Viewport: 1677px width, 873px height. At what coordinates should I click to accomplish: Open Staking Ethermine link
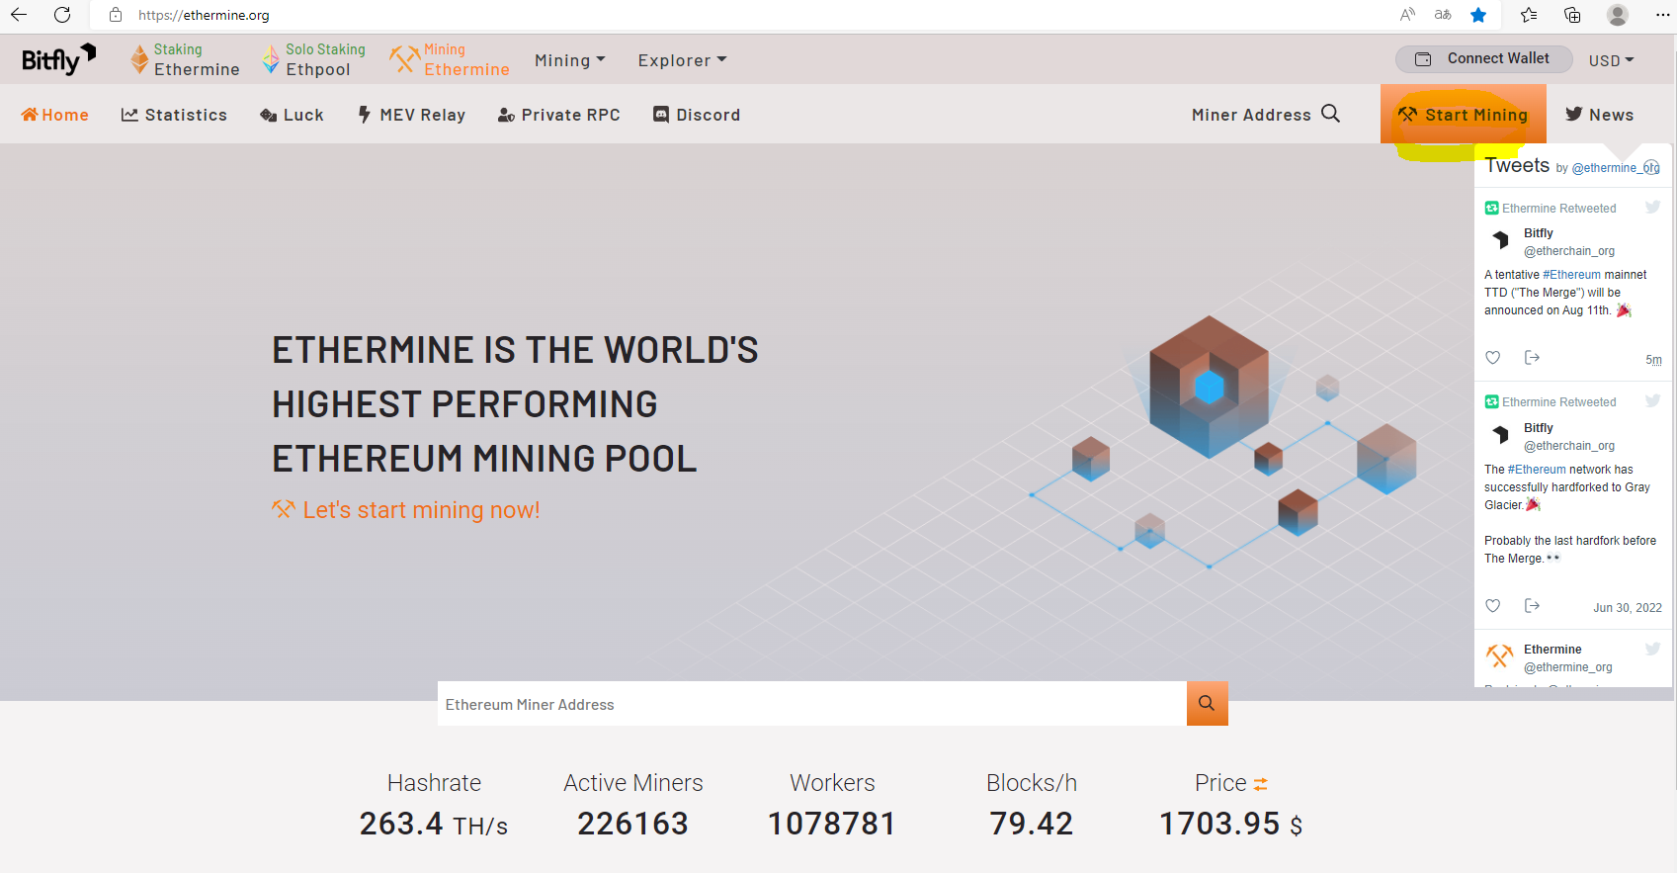pyautogui.click(x=185, y=59)
